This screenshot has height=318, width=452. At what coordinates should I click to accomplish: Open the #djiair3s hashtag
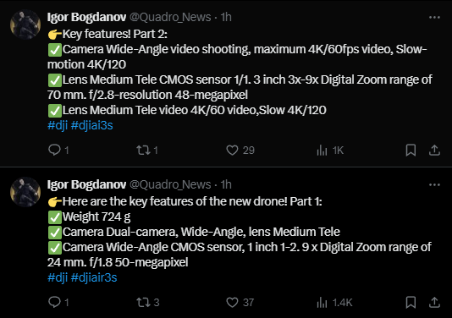[94, 277]
